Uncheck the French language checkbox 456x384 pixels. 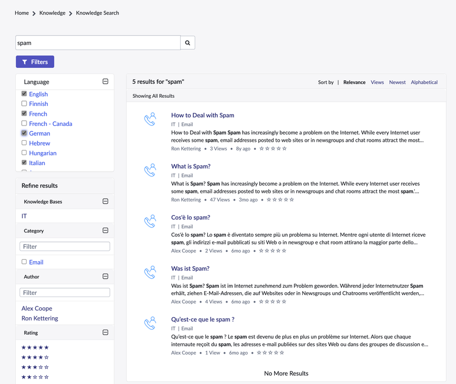point(24,114)
